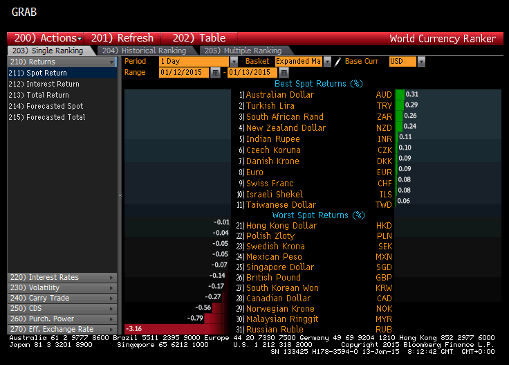Expand the 260) Purch. Power section
The height and width of the screenshot is (365, 509).
(x=62, y=319)
